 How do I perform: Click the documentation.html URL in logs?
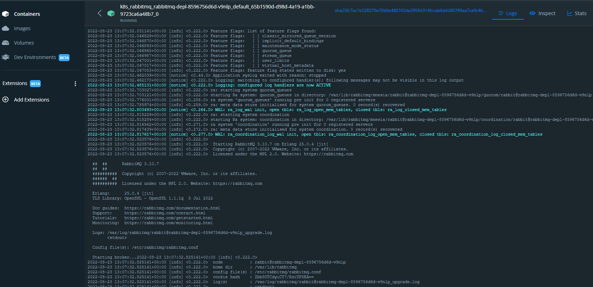coord(172,208)
